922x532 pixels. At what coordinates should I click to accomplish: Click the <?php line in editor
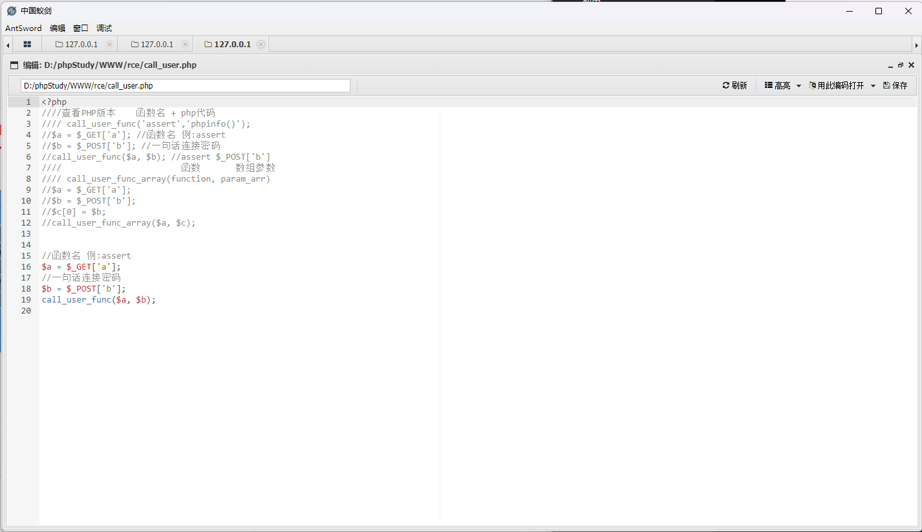pyautogui.click(x=54, y=102)
